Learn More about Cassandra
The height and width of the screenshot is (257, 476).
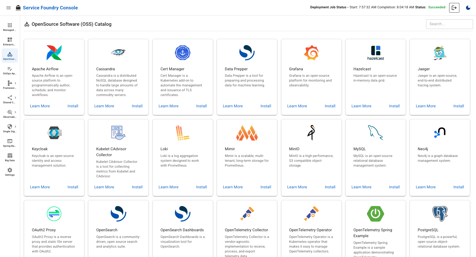tap(104, 106)
